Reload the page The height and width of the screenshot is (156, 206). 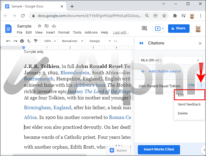[23, 16]
